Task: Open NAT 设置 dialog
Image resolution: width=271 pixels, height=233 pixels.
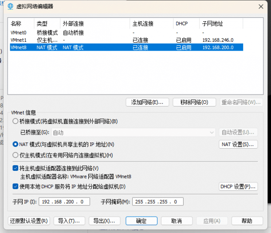Action: (238, 144)
